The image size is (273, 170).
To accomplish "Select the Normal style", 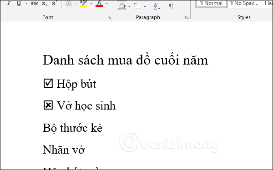I will (211, 4).
